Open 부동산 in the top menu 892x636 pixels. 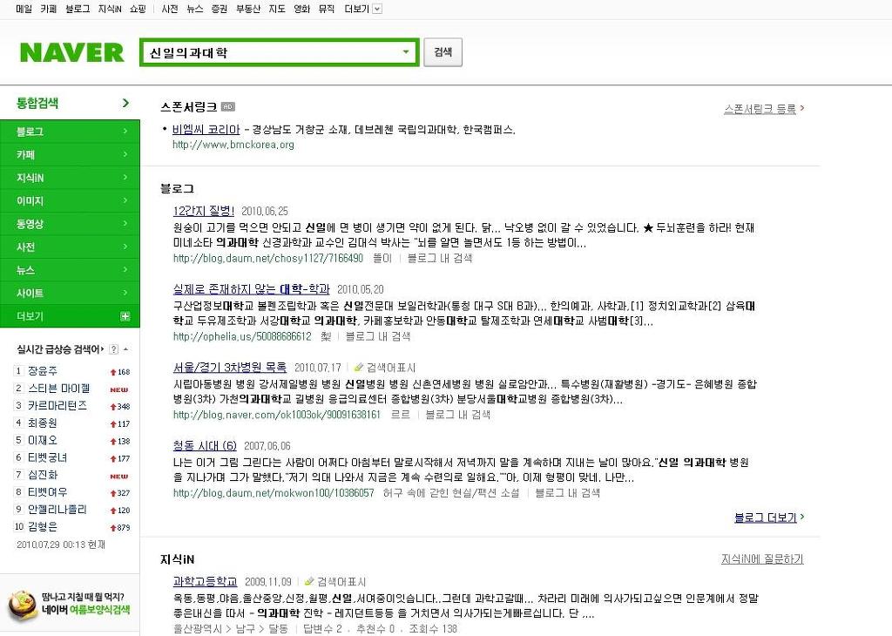tap(248, 9)
